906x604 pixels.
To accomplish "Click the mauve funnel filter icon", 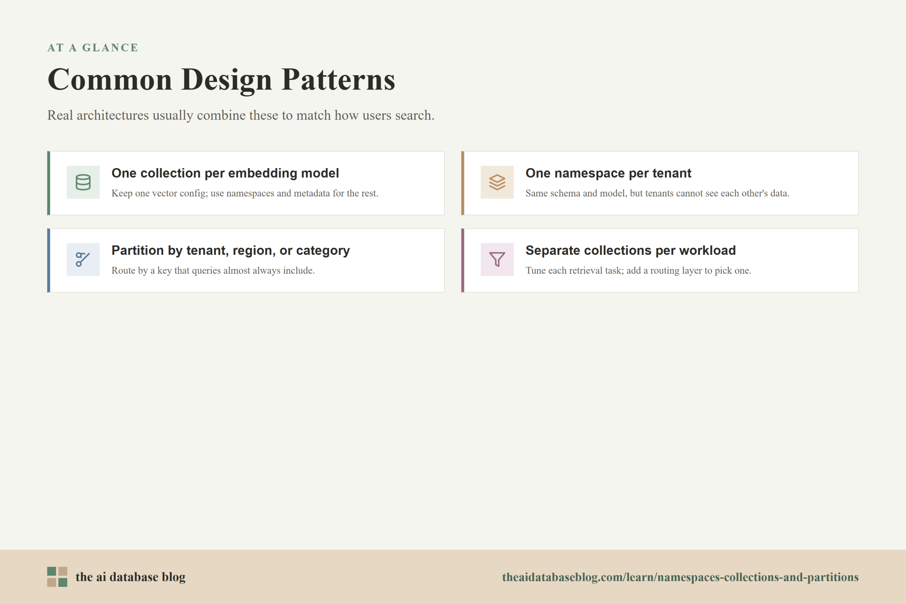I will (x=497, y=259).
